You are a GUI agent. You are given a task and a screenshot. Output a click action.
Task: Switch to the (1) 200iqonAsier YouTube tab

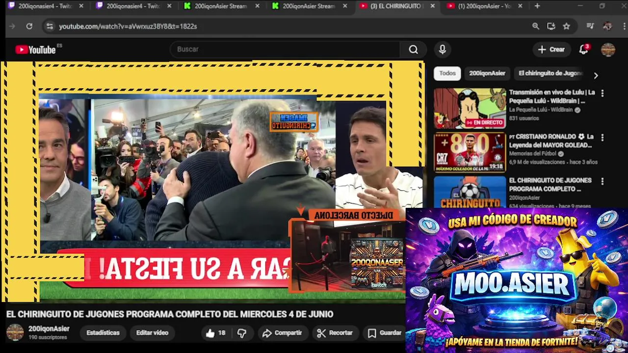484,6
